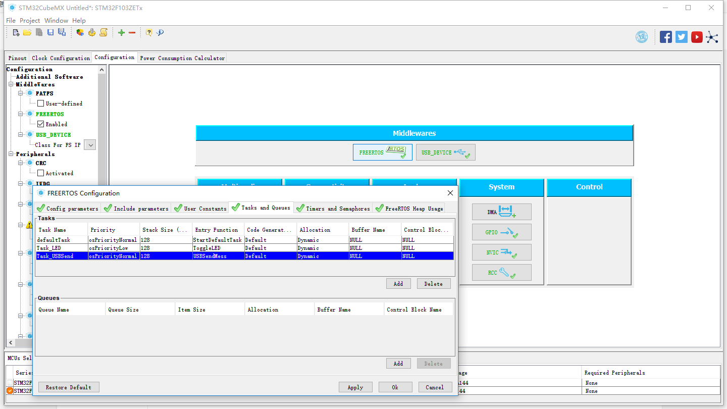This screenshot has width=727, height=409.
Task: Click the New Project toolbar icon
Action: (x=16, y=33)
